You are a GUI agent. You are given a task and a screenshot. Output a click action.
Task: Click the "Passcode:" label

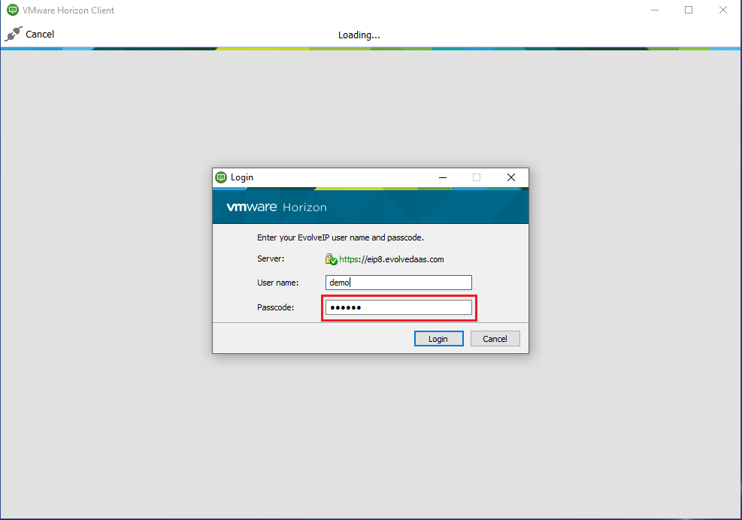pyautogui.click(x=275, y=307)
